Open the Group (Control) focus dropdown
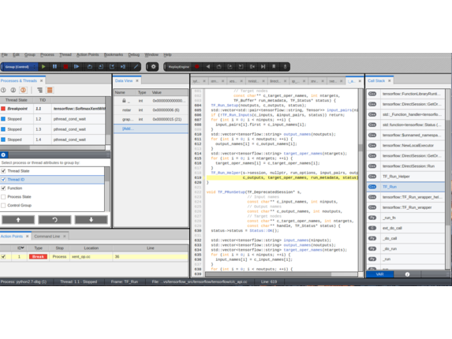The image size is (452, 339). (20, 67)
